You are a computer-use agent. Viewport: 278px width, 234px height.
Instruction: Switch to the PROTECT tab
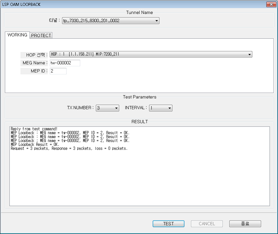[x=41, y=35]
